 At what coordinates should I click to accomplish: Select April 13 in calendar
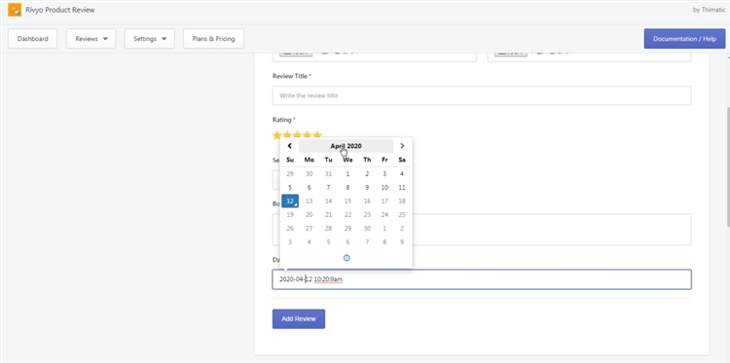click(x=310, y=201)
